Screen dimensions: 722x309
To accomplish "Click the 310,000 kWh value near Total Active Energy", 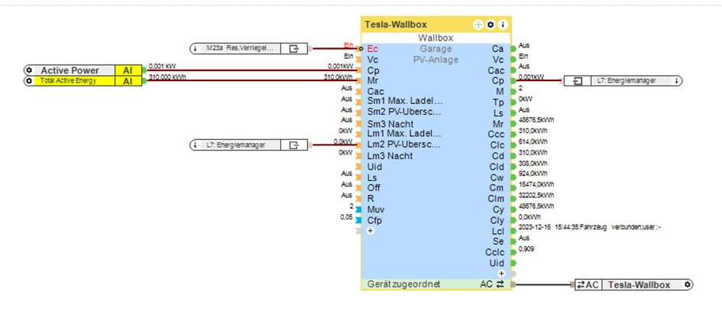I will (x=167, y=77).
